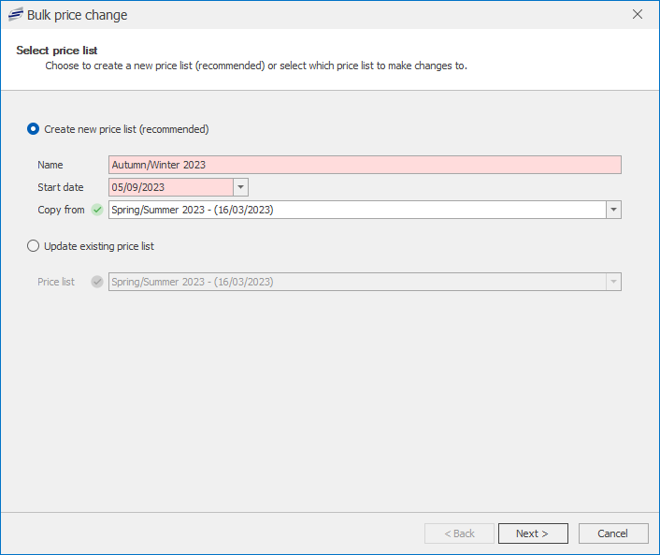Click the disabled Price list combo box text
The height and width of the screenshot is (555, 660).
357,282
